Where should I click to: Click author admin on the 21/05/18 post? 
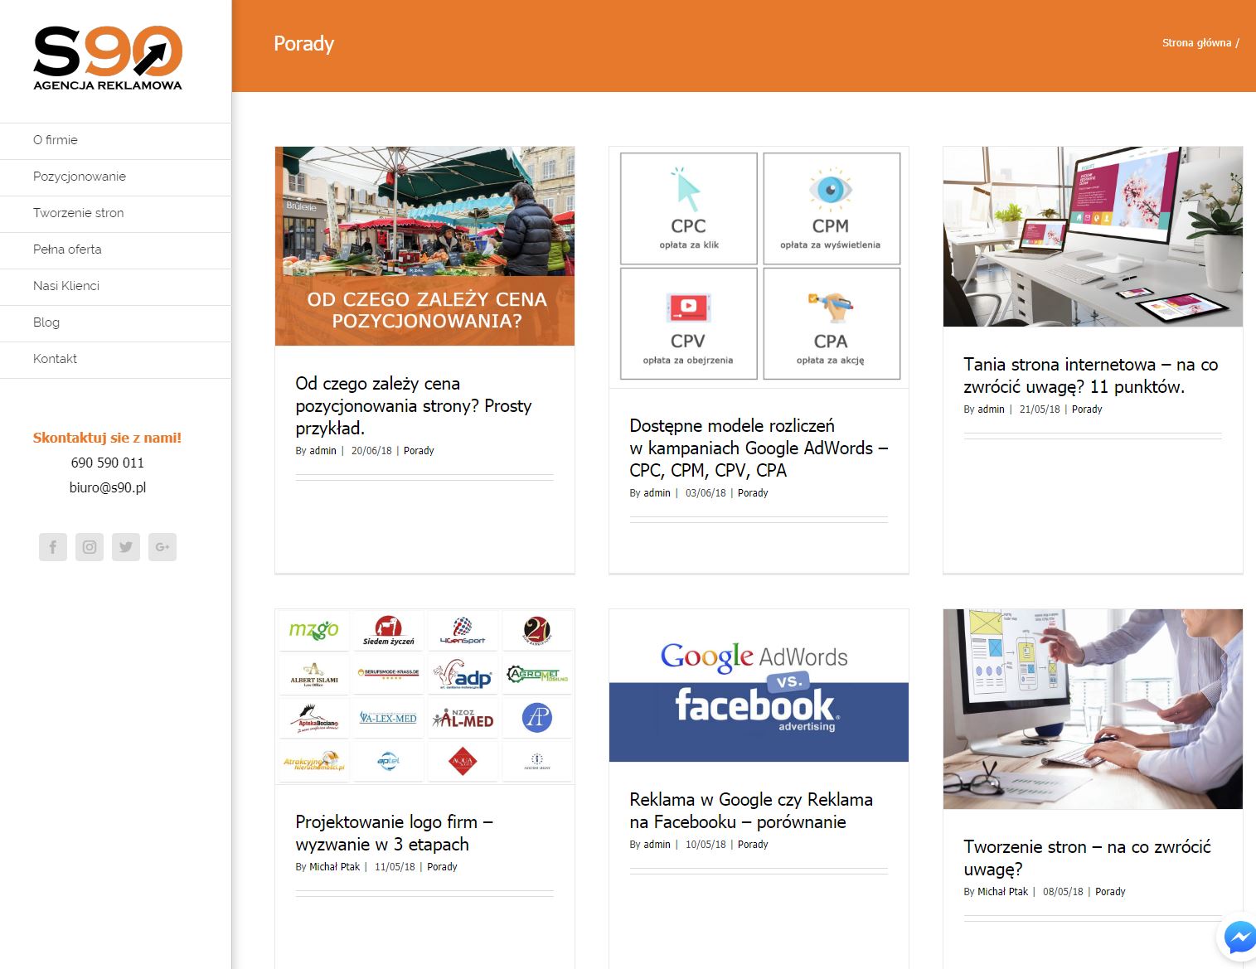(991, 409)
